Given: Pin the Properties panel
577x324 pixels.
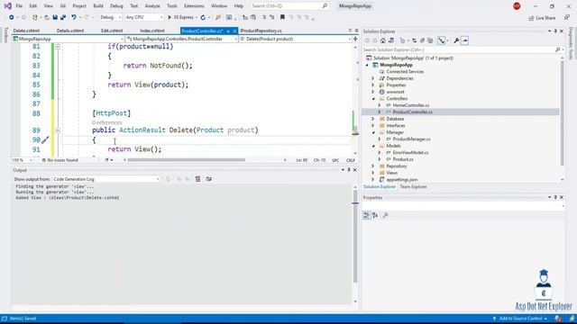Looking at the screenshot, I should click(x=555, y=197).
